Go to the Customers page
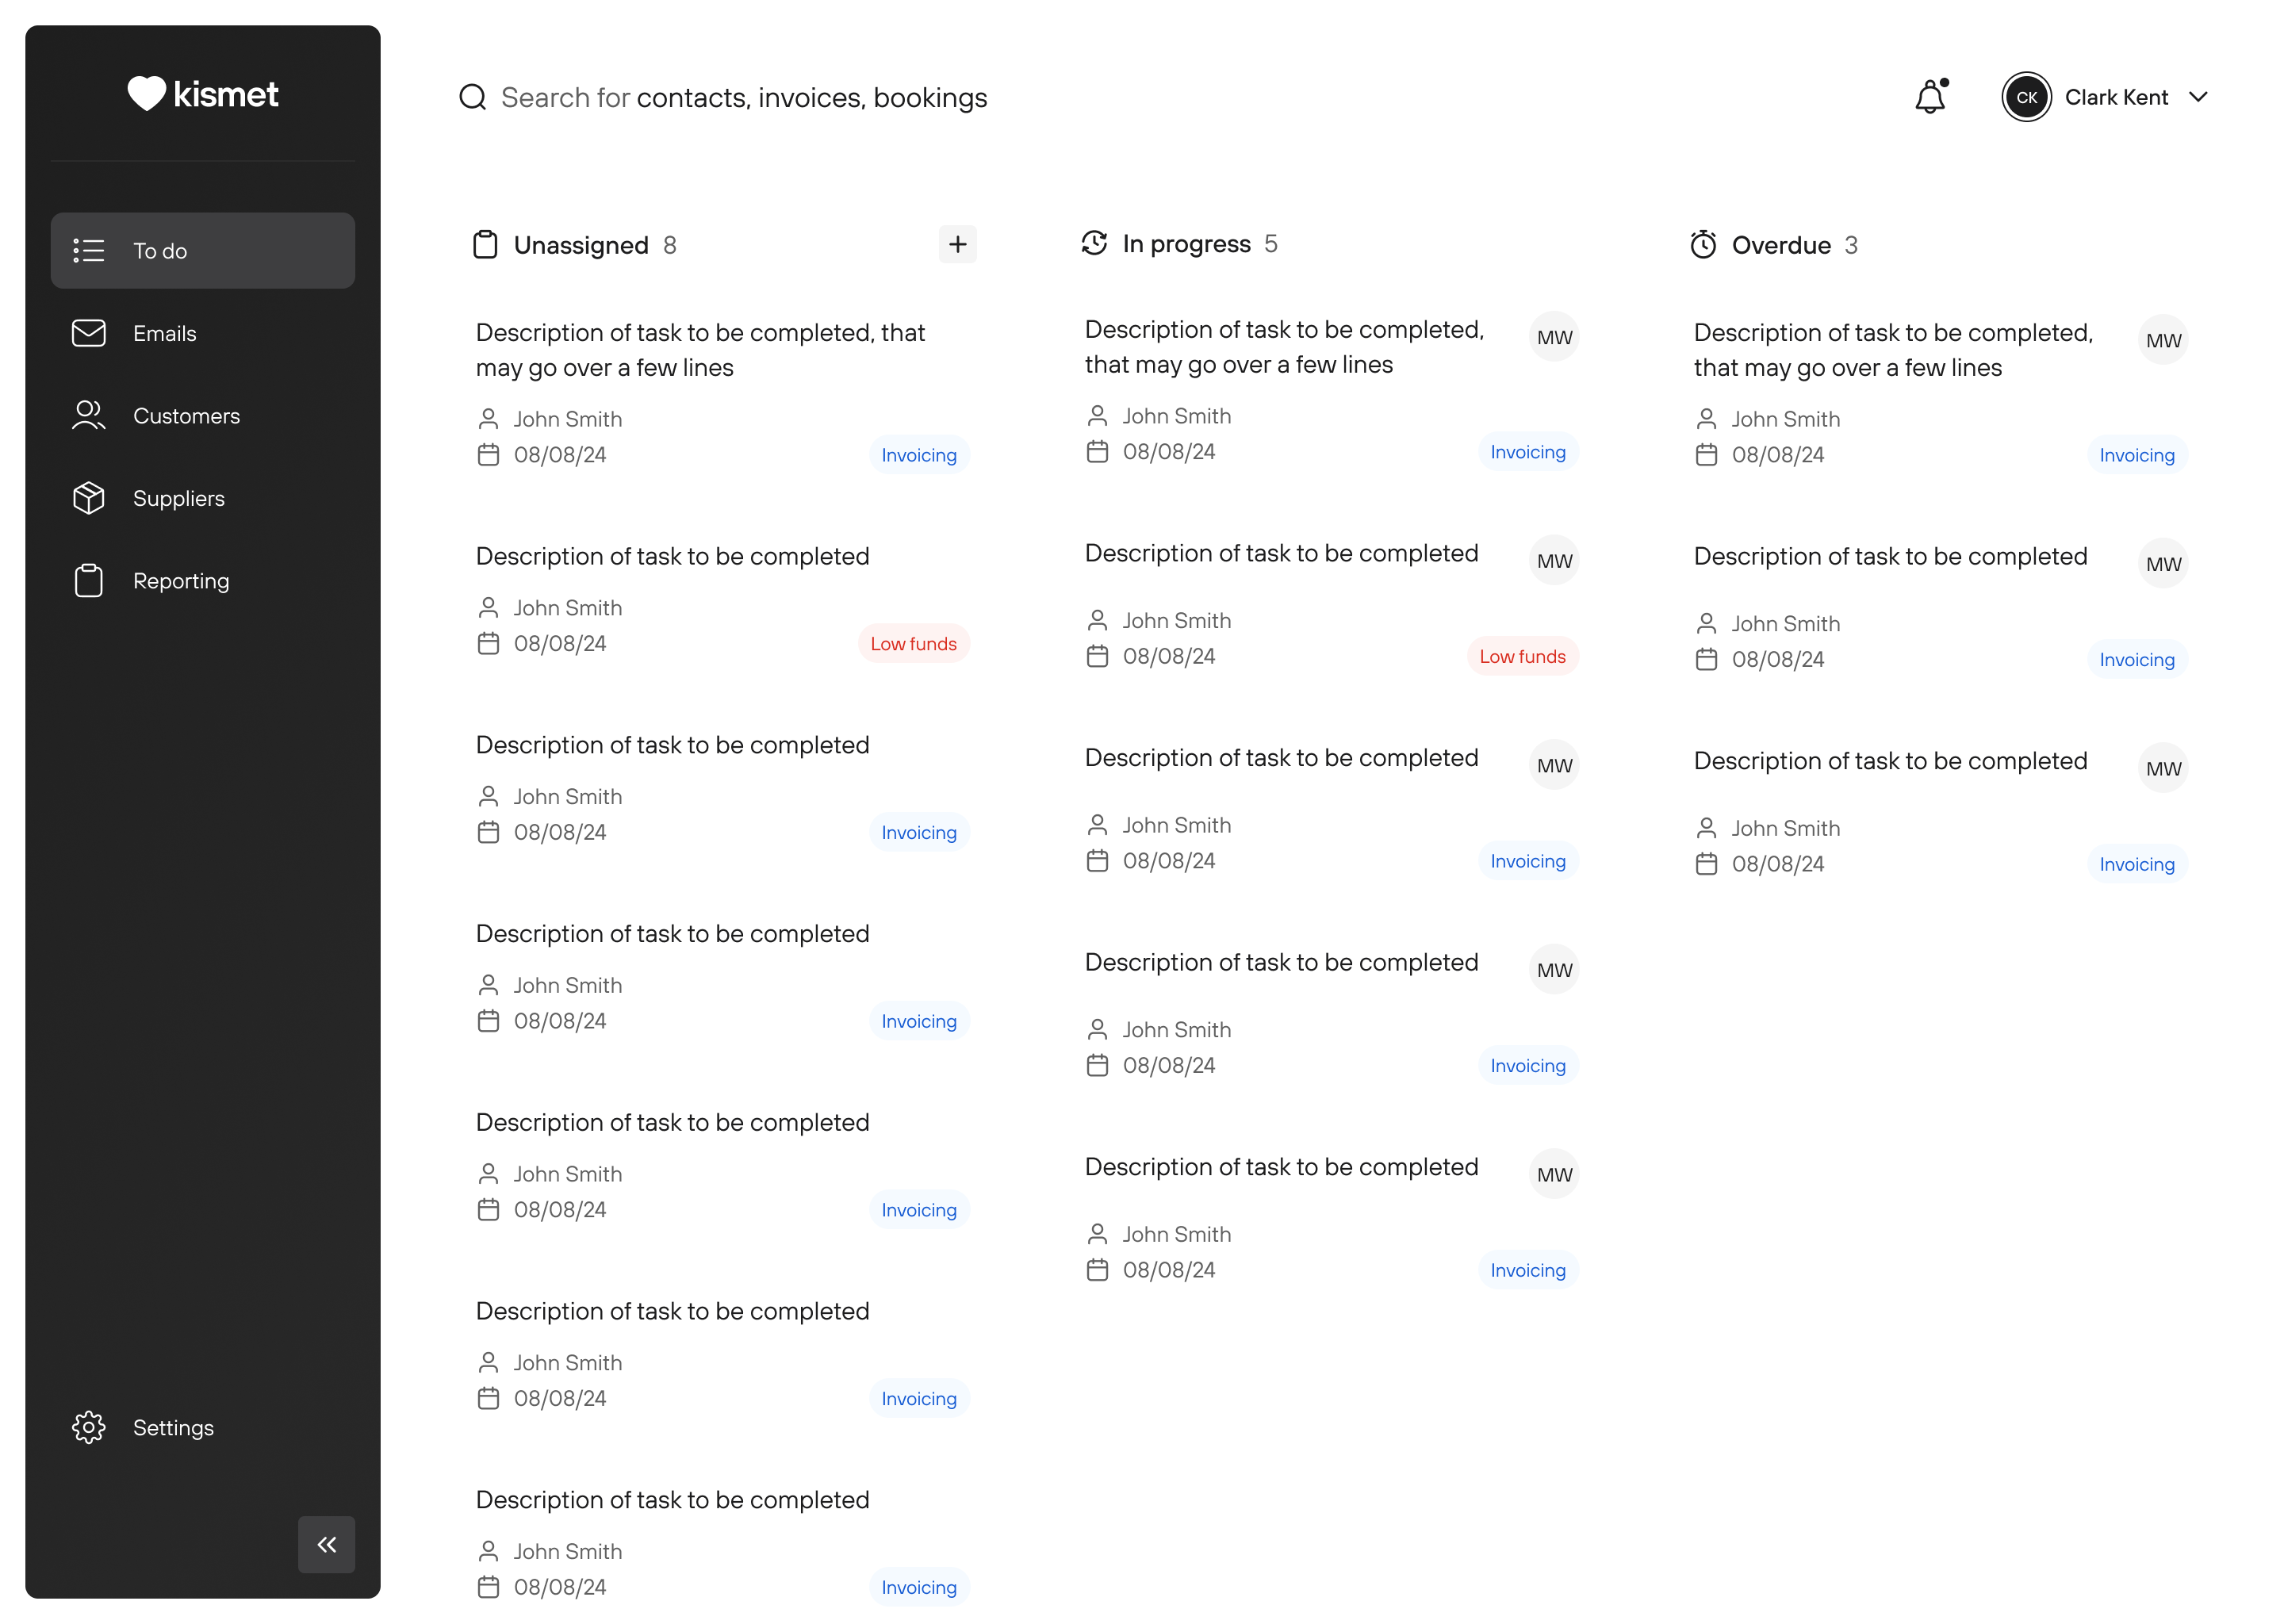 186,416
